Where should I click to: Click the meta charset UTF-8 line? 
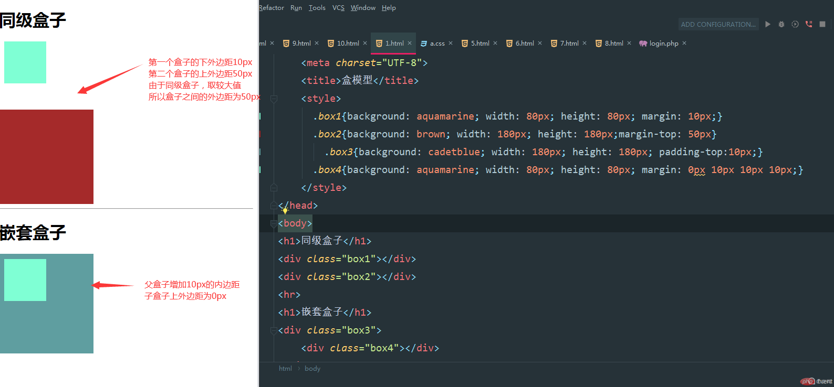click(364, 63)
